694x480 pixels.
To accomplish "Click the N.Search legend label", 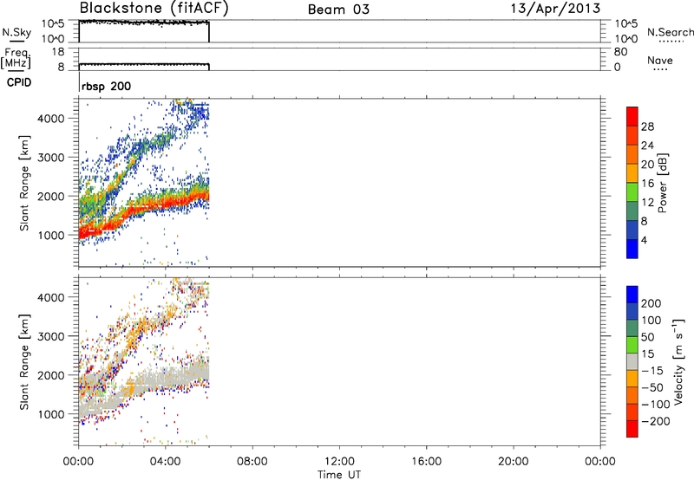I will click(x=671, y=32).
